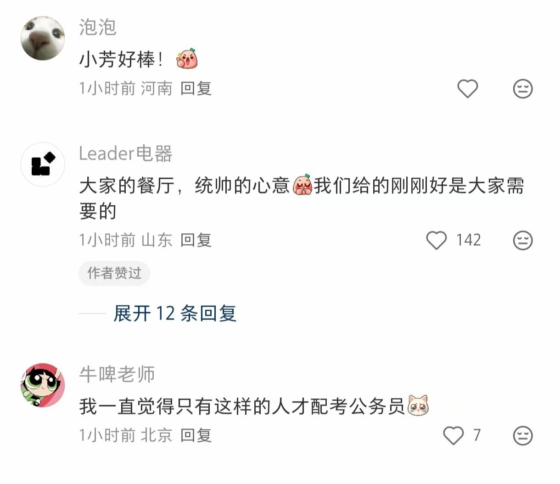Like the Leader电器 comment with 142 likes

click(x=437, y=240)
